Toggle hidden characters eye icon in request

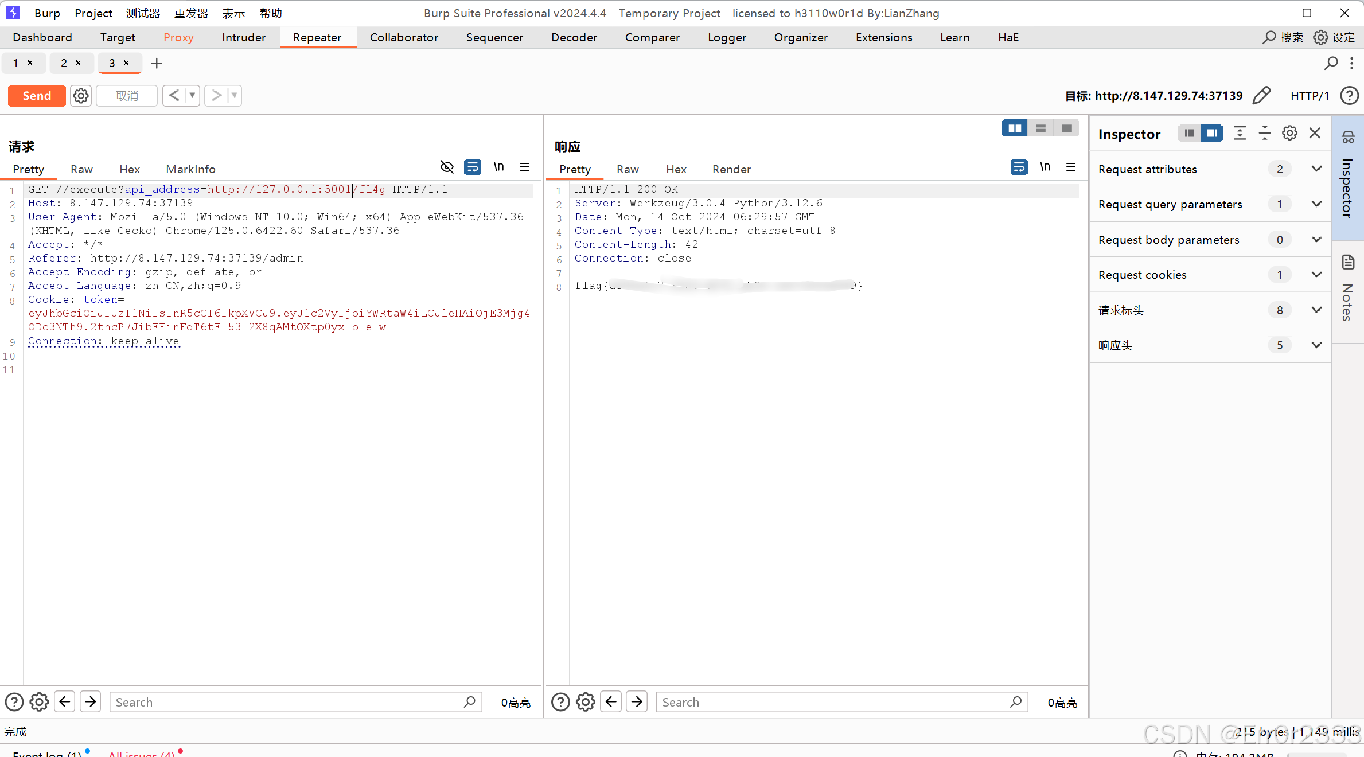click(447, 167)
